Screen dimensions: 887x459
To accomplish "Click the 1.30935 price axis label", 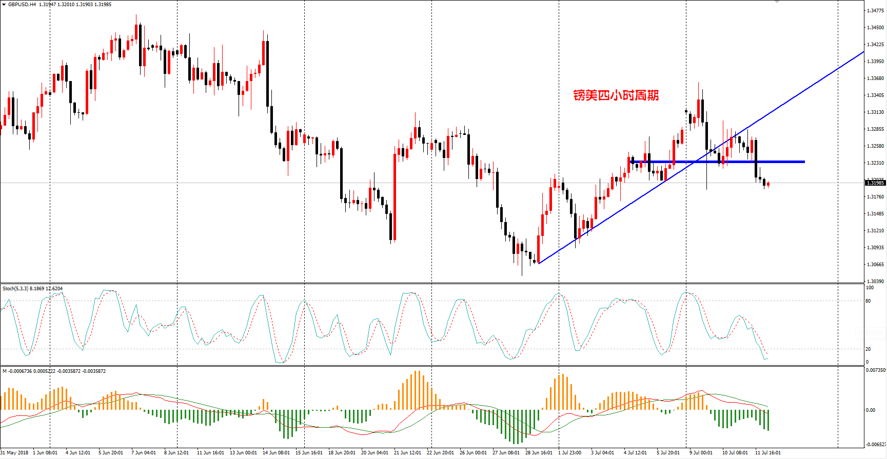I will point(875,248).
